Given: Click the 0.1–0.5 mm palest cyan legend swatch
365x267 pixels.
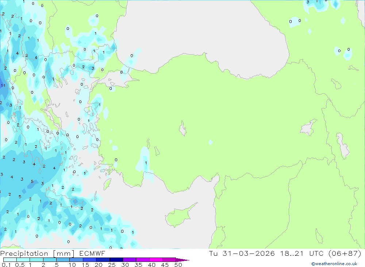Looking at the screenshot, I should coord(10,260).
